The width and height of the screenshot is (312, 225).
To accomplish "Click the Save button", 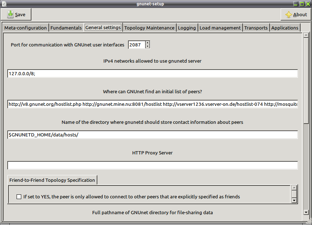I will [x=16, y=14].
